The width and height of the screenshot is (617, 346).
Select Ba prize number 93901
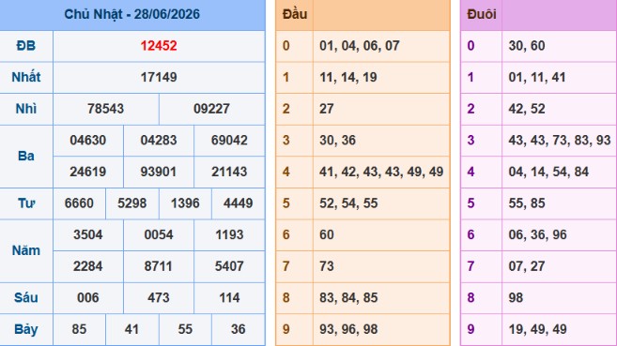point(159,172)
